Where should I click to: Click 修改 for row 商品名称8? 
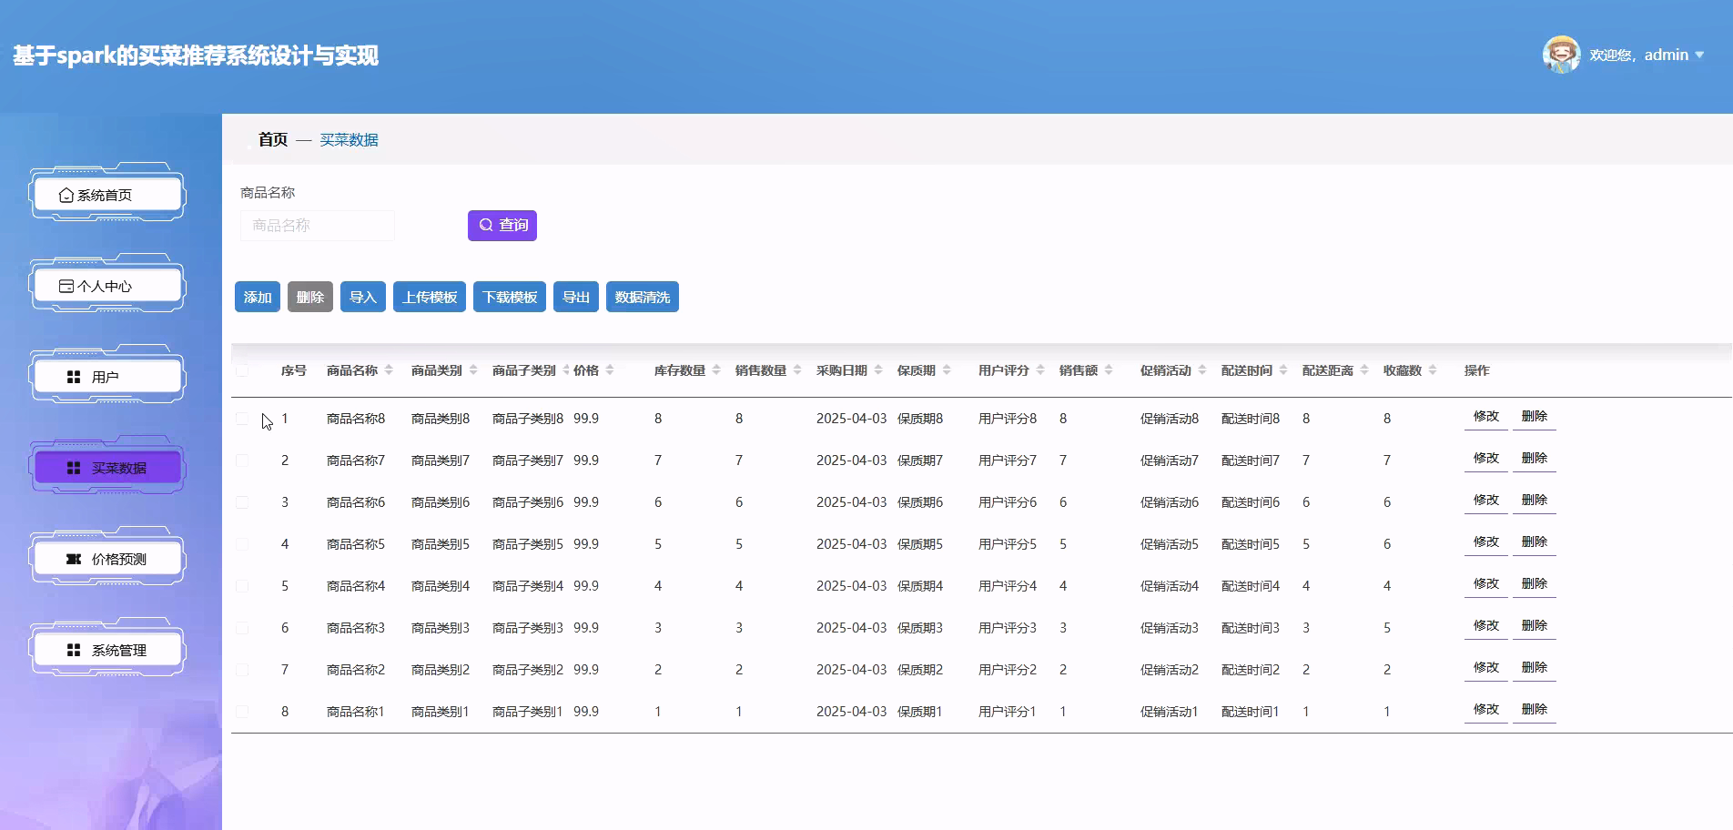pos(1486,417)
